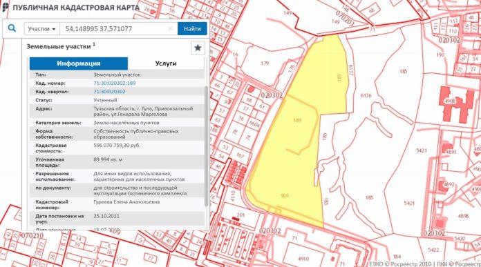Select parcel 179 on the map
481x267 pixels.
265,63
